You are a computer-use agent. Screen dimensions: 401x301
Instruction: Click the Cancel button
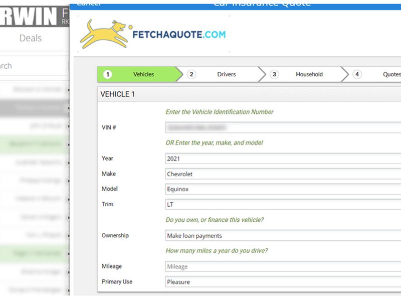pos(88,4)
